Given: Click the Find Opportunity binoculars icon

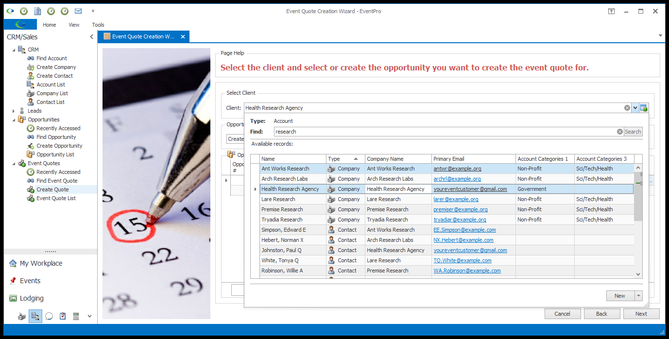Looking at the screenshot, I should [31, 137].
